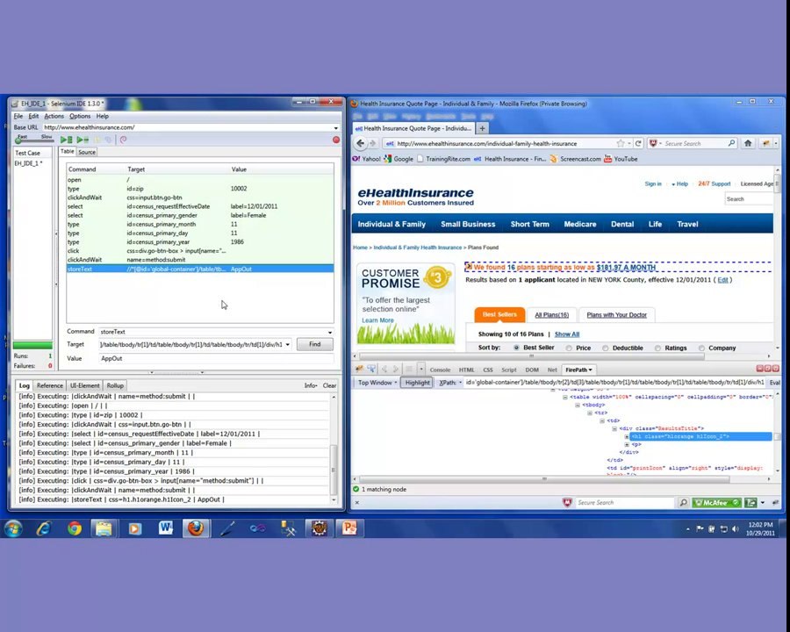Play current test case in Selenium IDE

tap(83, 140)
